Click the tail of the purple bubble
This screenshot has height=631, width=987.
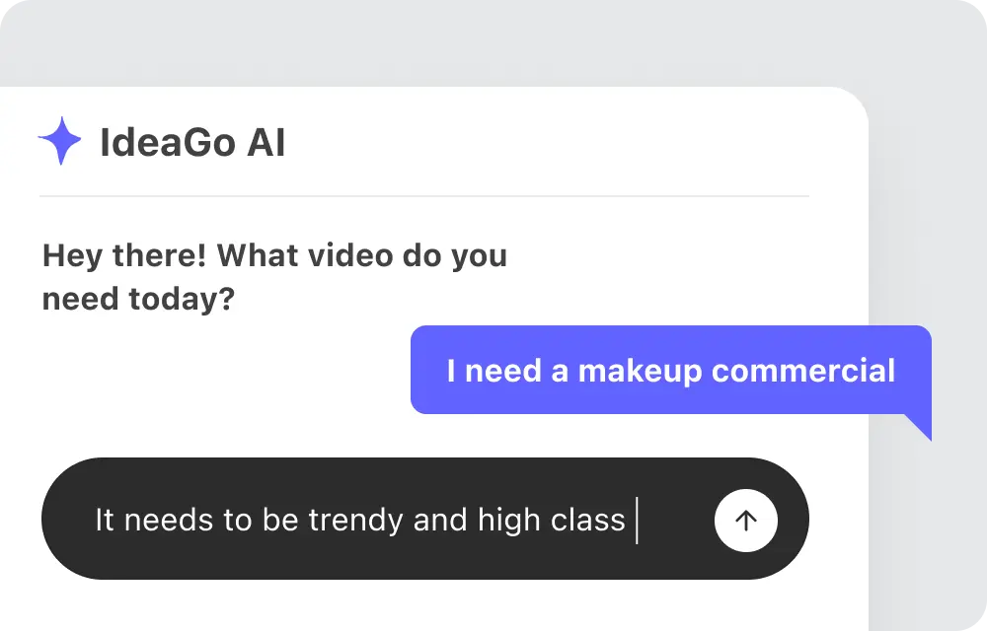[922, 425]
